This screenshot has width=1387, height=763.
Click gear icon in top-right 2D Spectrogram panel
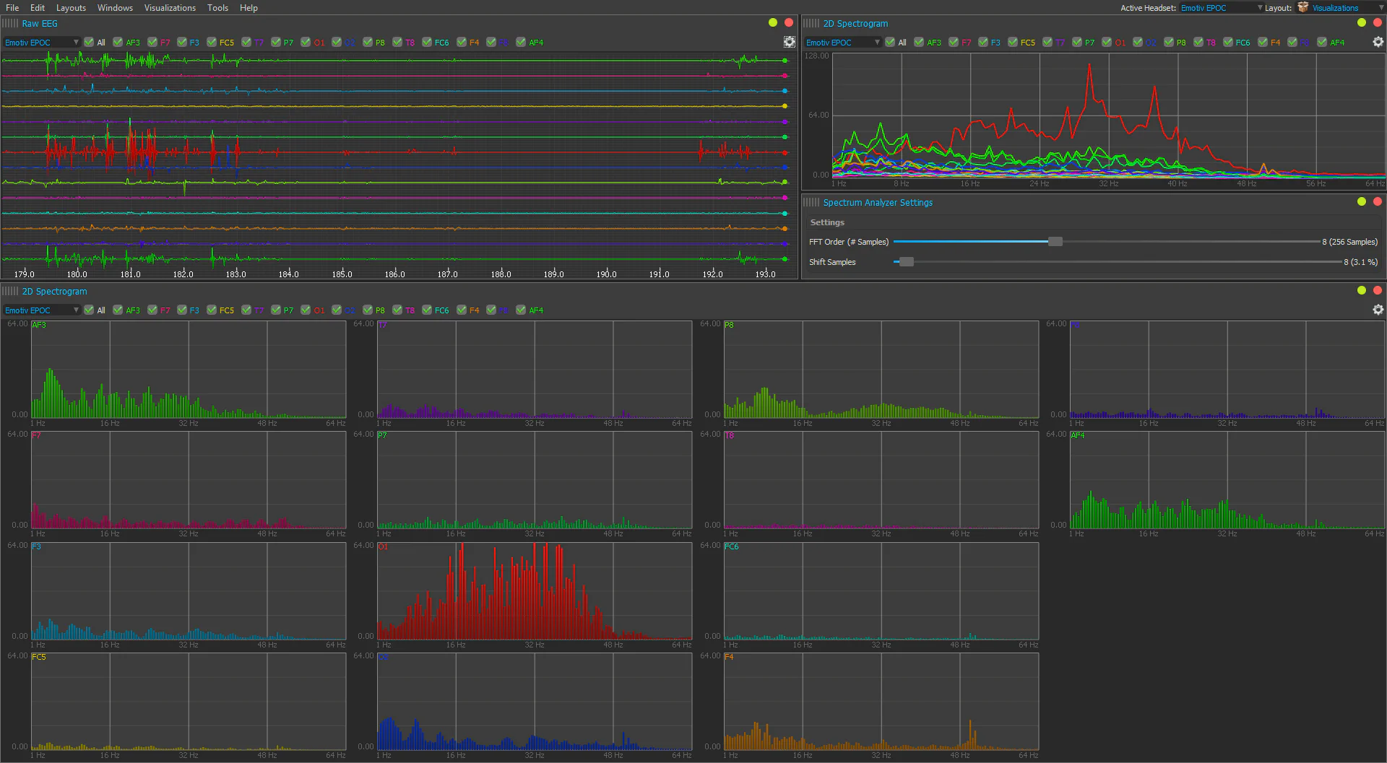click(x=1378, y=43)
